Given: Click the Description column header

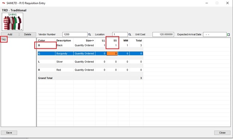Looking at the screenshot, I should (63, 41).
